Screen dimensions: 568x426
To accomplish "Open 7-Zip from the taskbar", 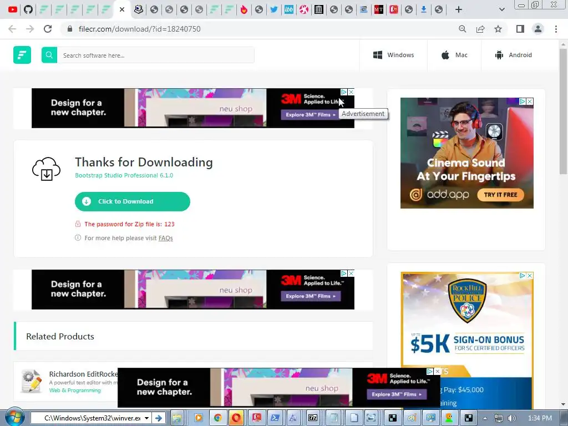I will (x=313, y=418).
